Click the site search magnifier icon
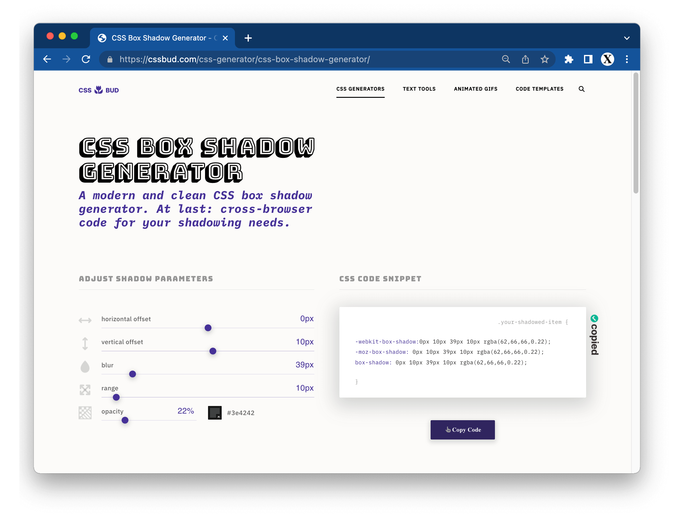 click(x=581, y=89)
